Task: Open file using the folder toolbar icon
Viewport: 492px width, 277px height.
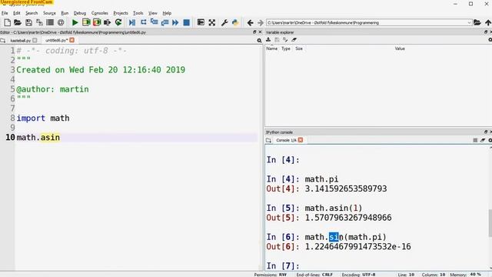Action: (x=18, y=22)
